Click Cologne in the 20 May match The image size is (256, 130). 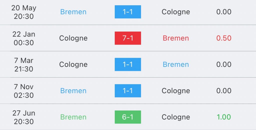(176, 12)
